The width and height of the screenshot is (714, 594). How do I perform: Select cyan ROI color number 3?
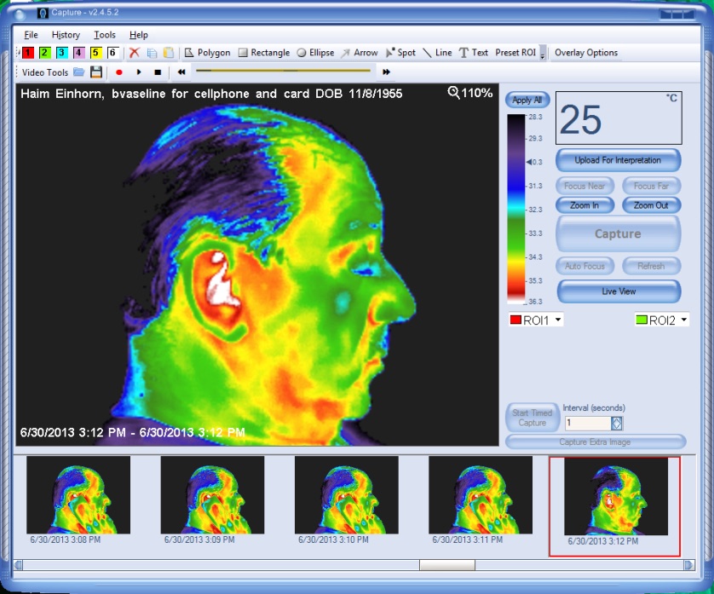pos(61,53)
